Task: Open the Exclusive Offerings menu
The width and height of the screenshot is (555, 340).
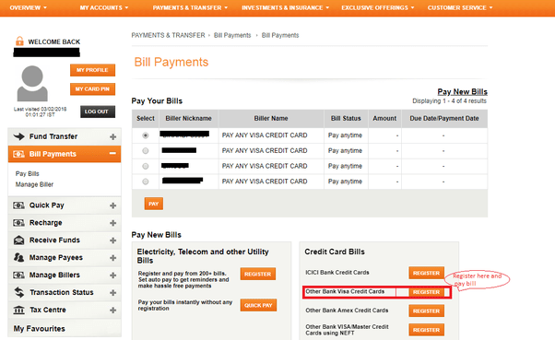Action: [x=378, y=7]
